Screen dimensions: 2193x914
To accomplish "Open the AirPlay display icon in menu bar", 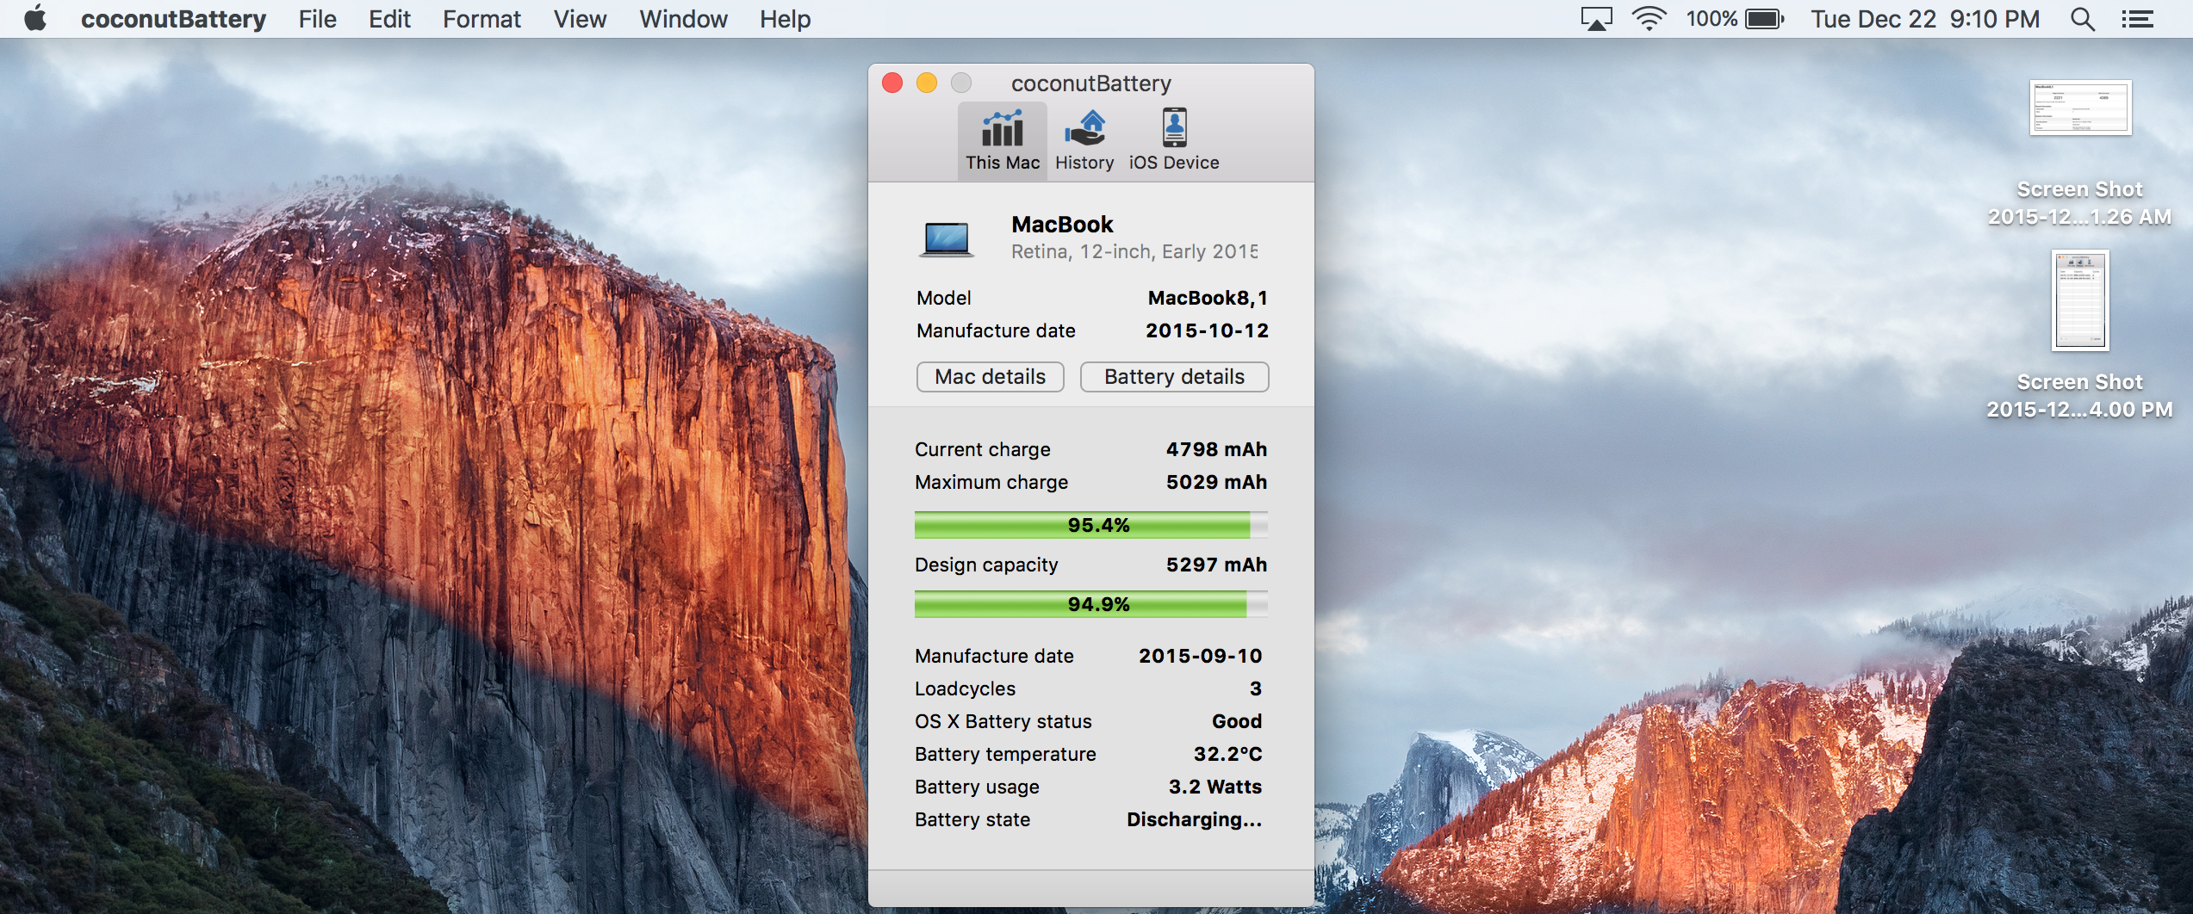I will [1596, 19].
